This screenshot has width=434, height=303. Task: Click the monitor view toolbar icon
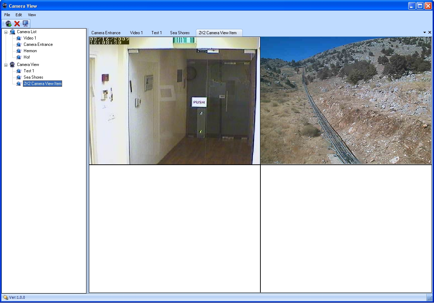(25, 23)
